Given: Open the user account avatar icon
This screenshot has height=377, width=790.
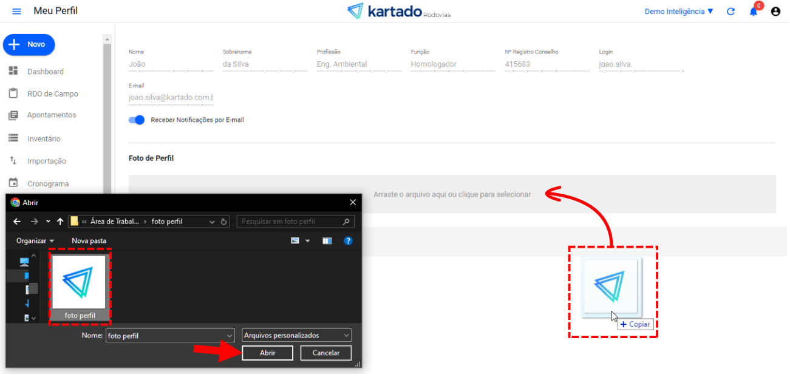Looking at the screenshot, I should click(x=775, y=12).
